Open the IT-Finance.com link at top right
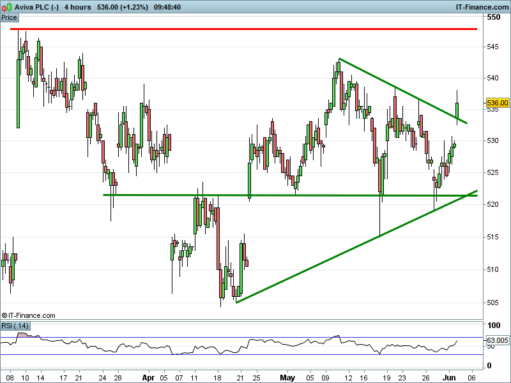 [482, 7]
